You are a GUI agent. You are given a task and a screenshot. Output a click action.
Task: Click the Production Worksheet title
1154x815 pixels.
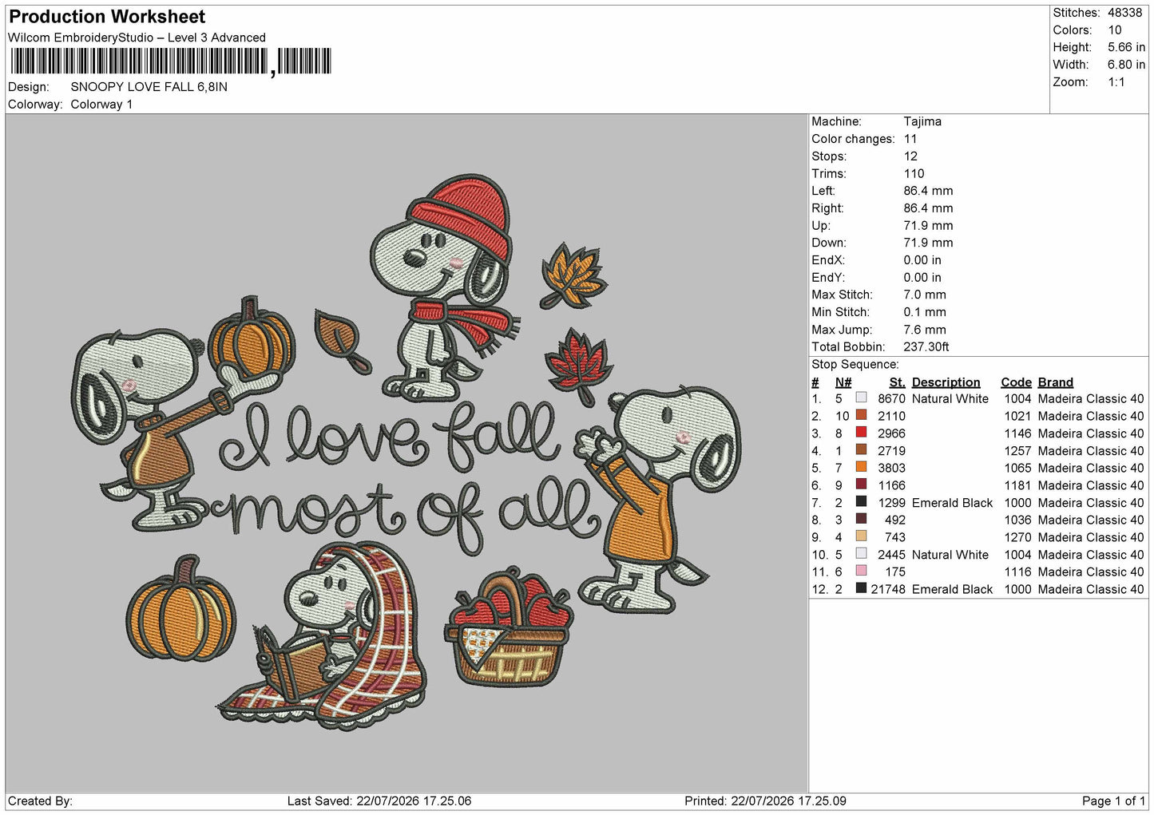pyautogui.click(x=107, y=17)
